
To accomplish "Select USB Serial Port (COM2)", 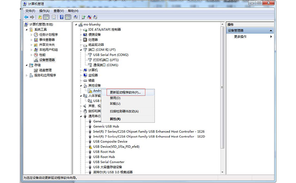I will [x=111, y=55].
